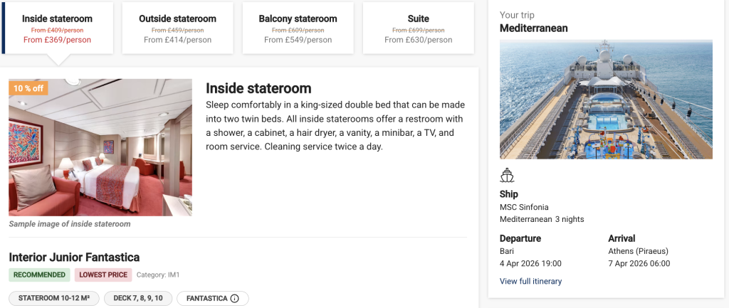Click the Inside stateroom From £369/person price
Image resolution: width=729 pixels, height=308 pixels.
[x=57, y=40]
